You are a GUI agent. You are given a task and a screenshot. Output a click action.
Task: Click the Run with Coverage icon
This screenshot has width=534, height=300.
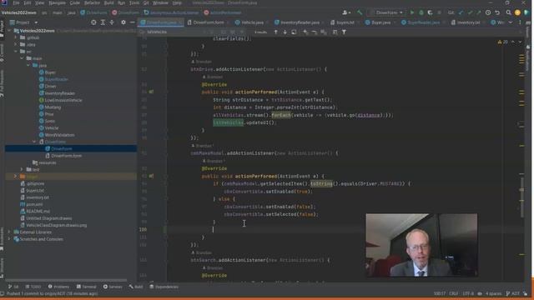(431, 12)
